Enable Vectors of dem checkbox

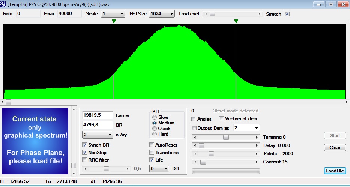pos(221,119)
